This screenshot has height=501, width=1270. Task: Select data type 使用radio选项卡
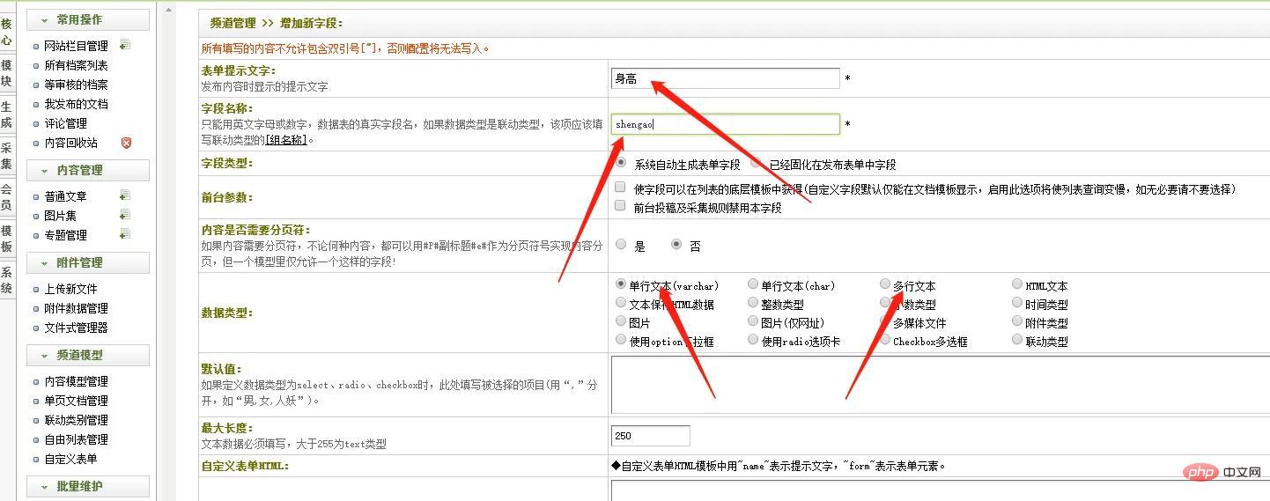click(x=753, y=340)
